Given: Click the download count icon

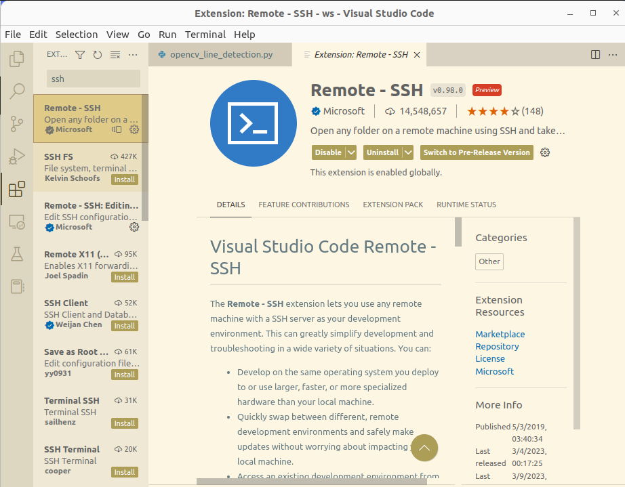Looking at the screenshot, I should coord(389,112).
